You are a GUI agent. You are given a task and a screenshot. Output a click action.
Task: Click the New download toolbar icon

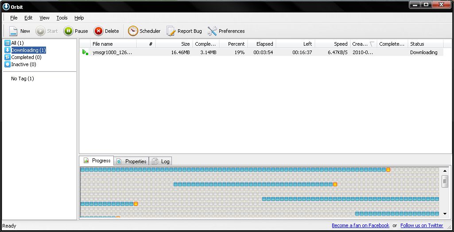coord(13,31)
